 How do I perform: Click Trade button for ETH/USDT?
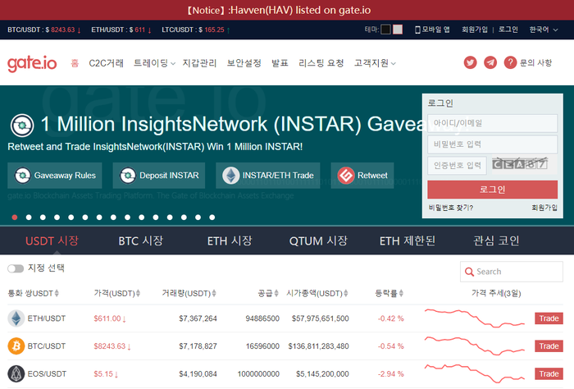click(549, 318)
